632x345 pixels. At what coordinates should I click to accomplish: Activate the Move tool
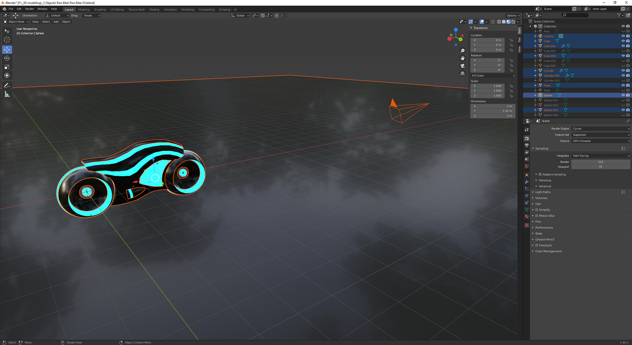pyautogui.click(x=7, y=50)
